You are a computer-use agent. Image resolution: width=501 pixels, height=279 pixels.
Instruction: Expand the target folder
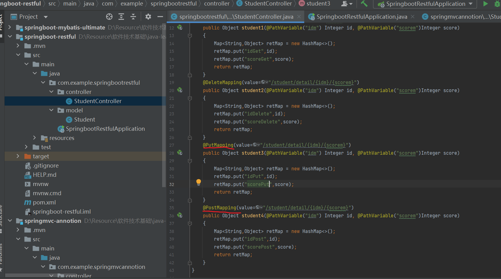[18, 156]
